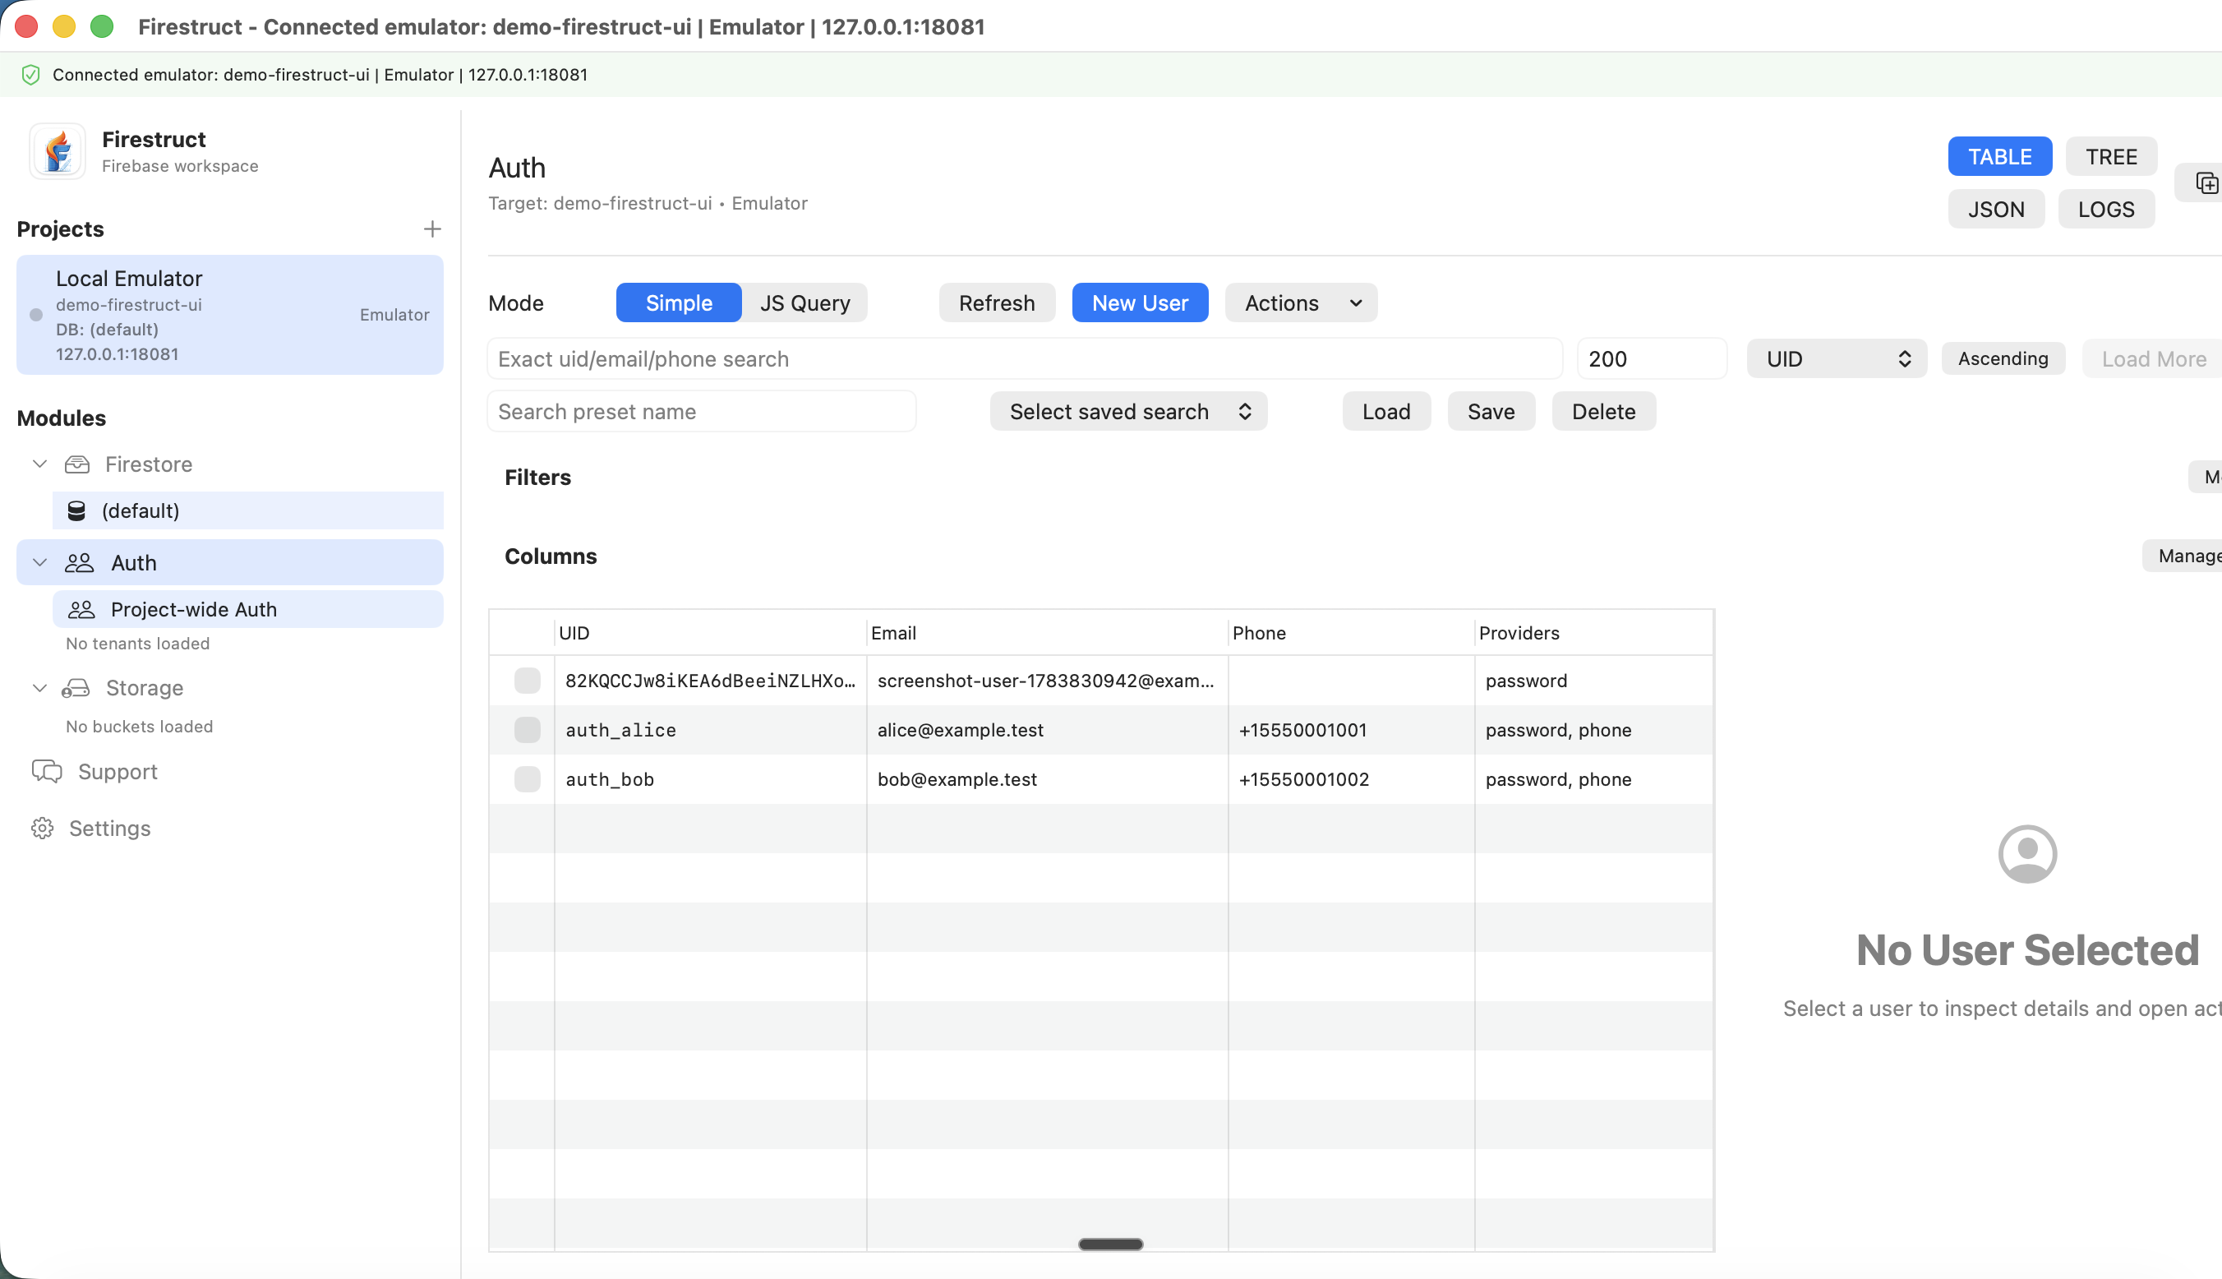
Task: Click the duplicate window icon top right
Action: [x=2206, y=182]
